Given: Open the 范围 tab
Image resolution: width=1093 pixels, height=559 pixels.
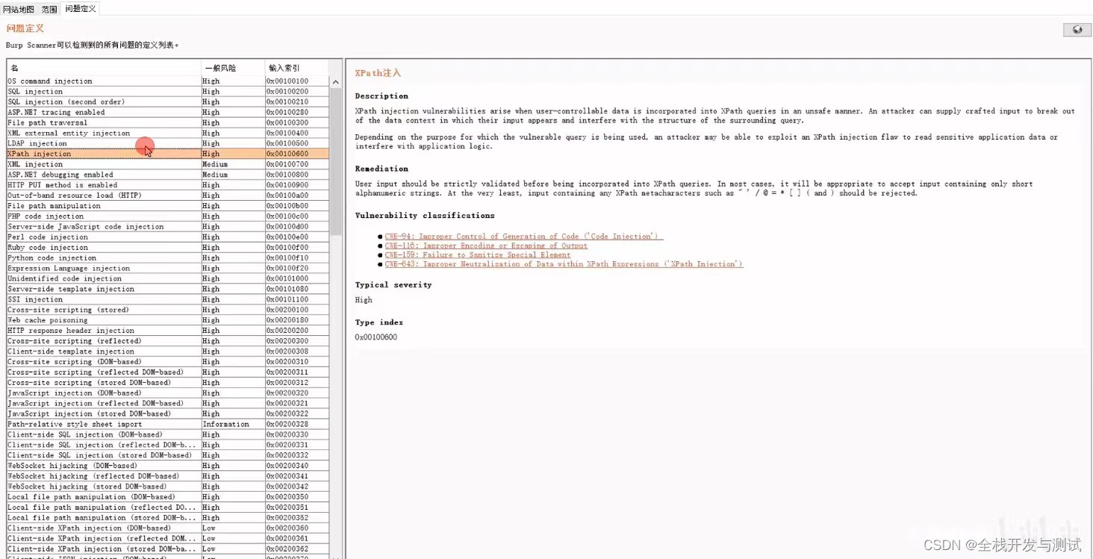Looking at the screenshot, I should (x=49, y=9).
